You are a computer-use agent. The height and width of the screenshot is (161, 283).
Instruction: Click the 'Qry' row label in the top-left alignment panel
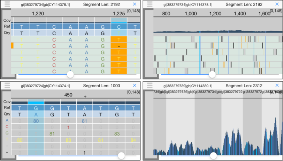pyautogui.click(x=7, y=33)
